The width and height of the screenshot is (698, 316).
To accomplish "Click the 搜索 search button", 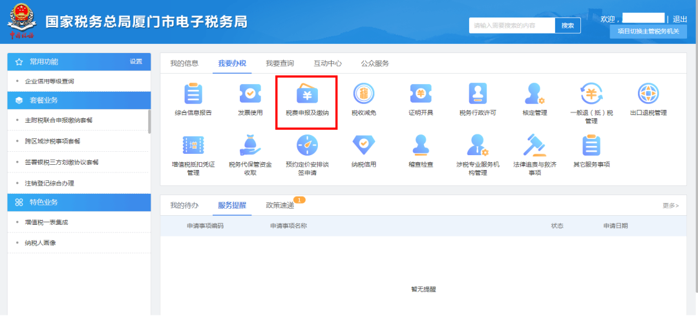I will [567, 26].
